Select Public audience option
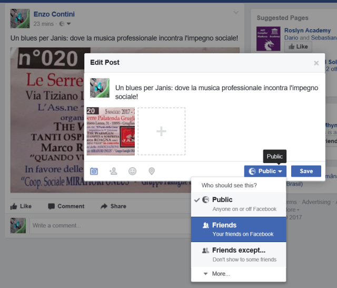 [239, 204]
